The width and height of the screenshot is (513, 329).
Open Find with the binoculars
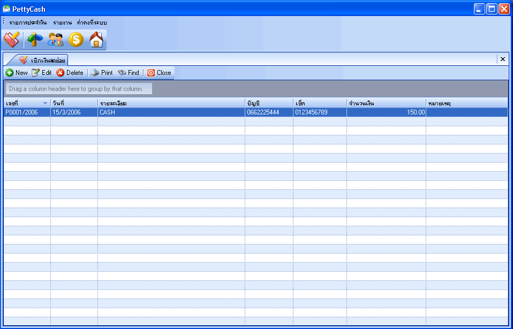pos(129,73)
